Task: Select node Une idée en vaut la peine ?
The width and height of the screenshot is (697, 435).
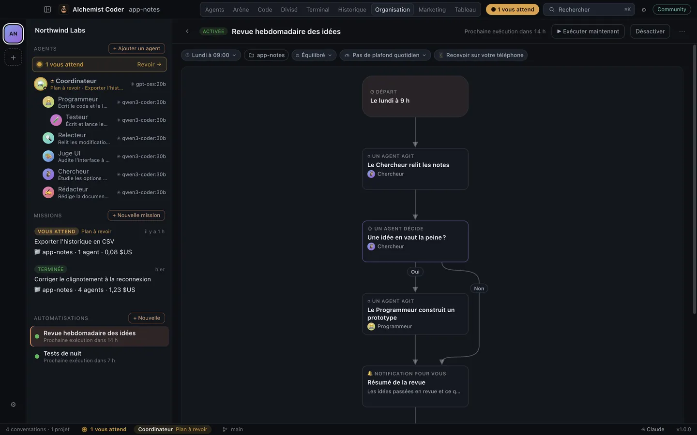Action: pyautogui.click(x=415, y=241)
